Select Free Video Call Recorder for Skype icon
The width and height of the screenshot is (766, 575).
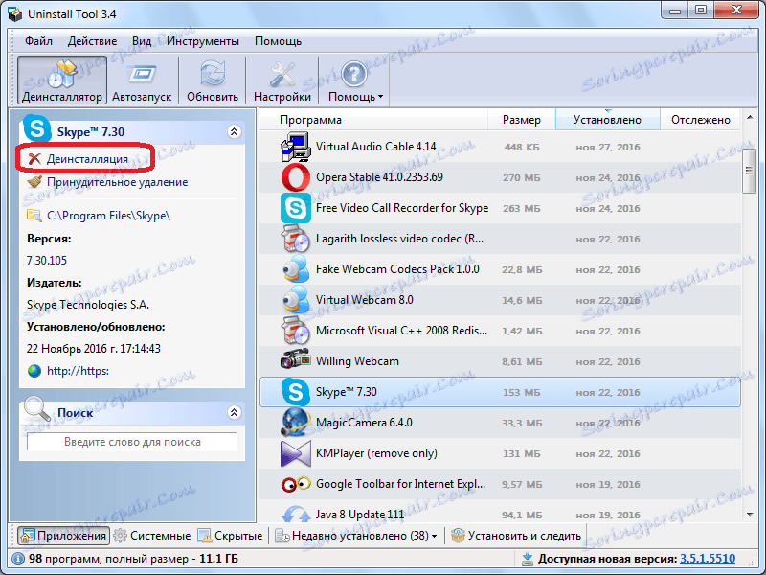click(x=296, y=208)
